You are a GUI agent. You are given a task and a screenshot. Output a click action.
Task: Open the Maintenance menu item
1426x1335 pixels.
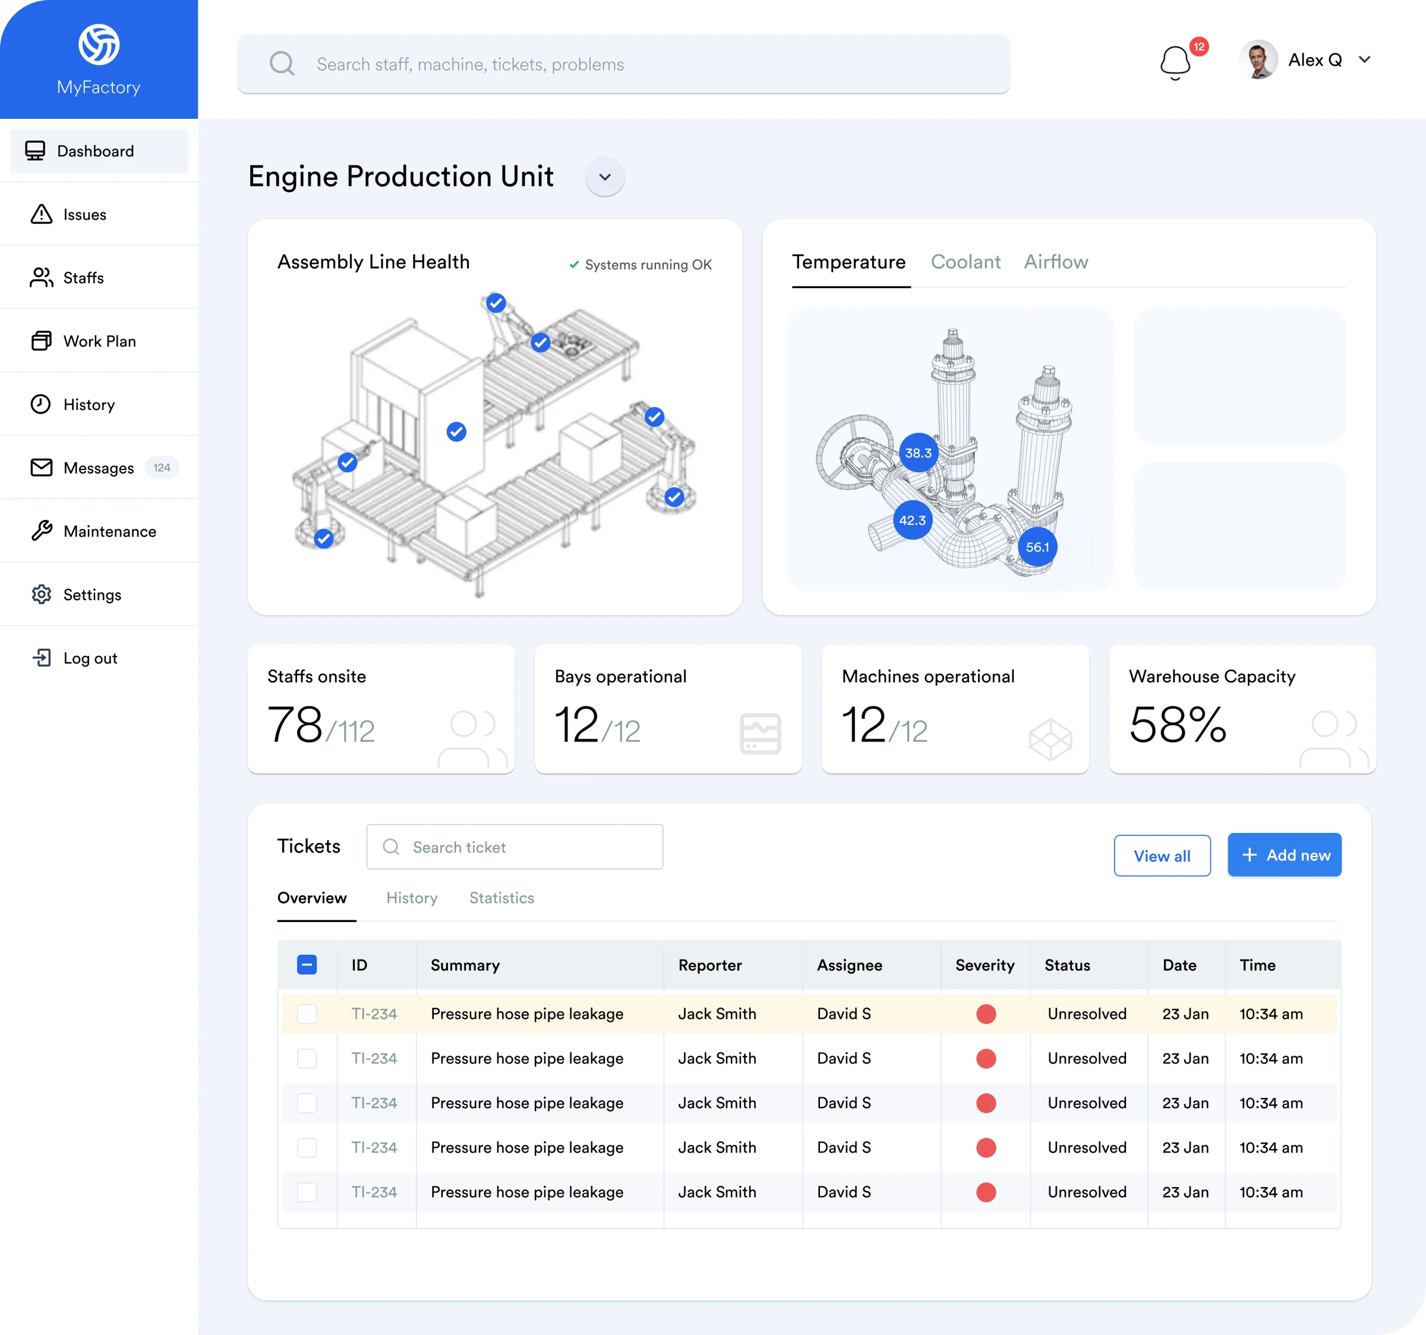pyautogui.click(x=99, y=531)
